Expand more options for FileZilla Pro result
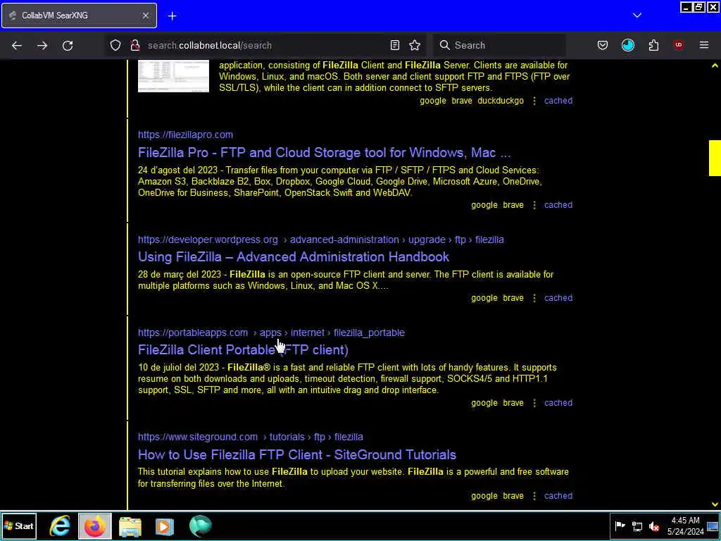This screenshot has width=721, height=541. pyautogui.click(x=534, y=205)
